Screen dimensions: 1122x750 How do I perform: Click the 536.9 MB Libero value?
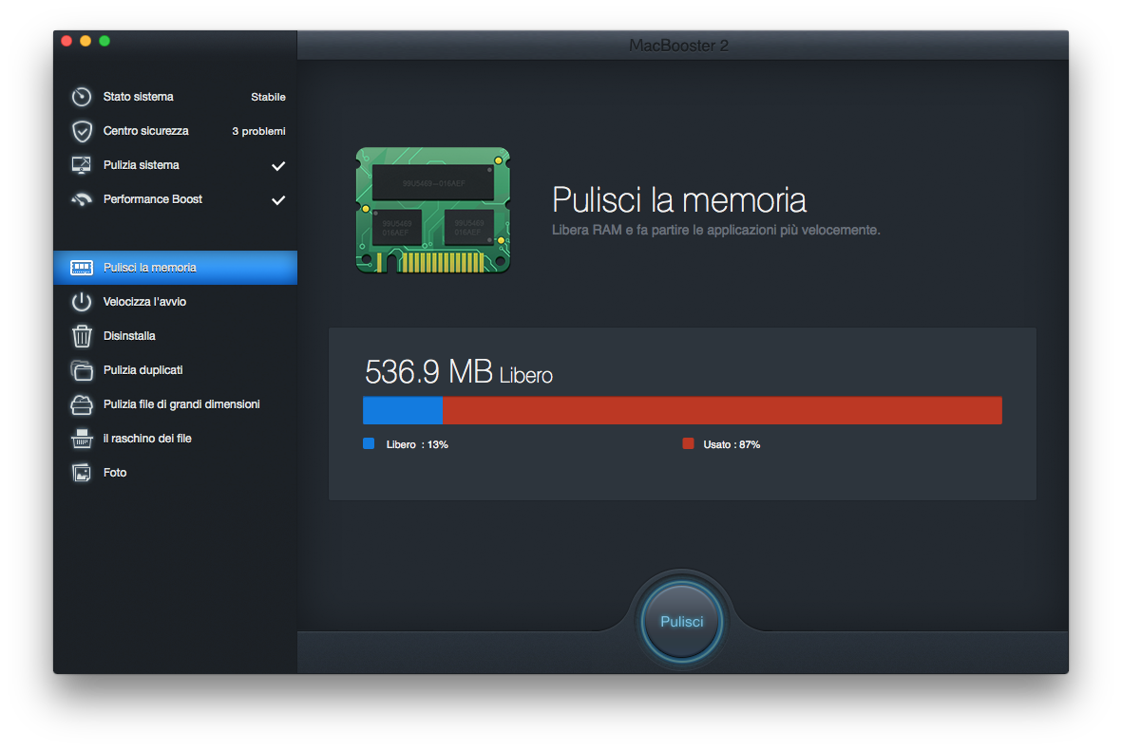pos(459,372)
